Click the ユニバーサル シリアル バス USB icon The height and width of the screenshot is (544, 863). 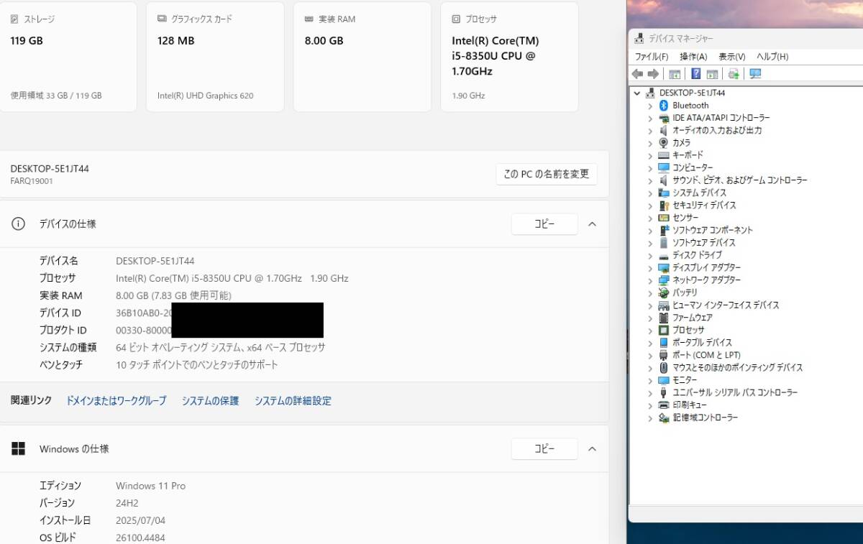664,393
